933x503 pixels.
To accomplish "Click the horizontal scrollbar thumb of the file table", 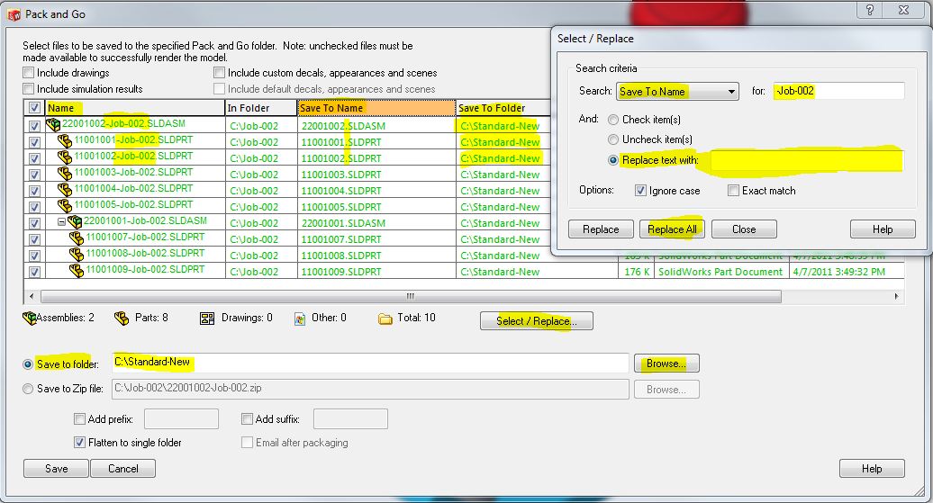I will click(411, 295).
